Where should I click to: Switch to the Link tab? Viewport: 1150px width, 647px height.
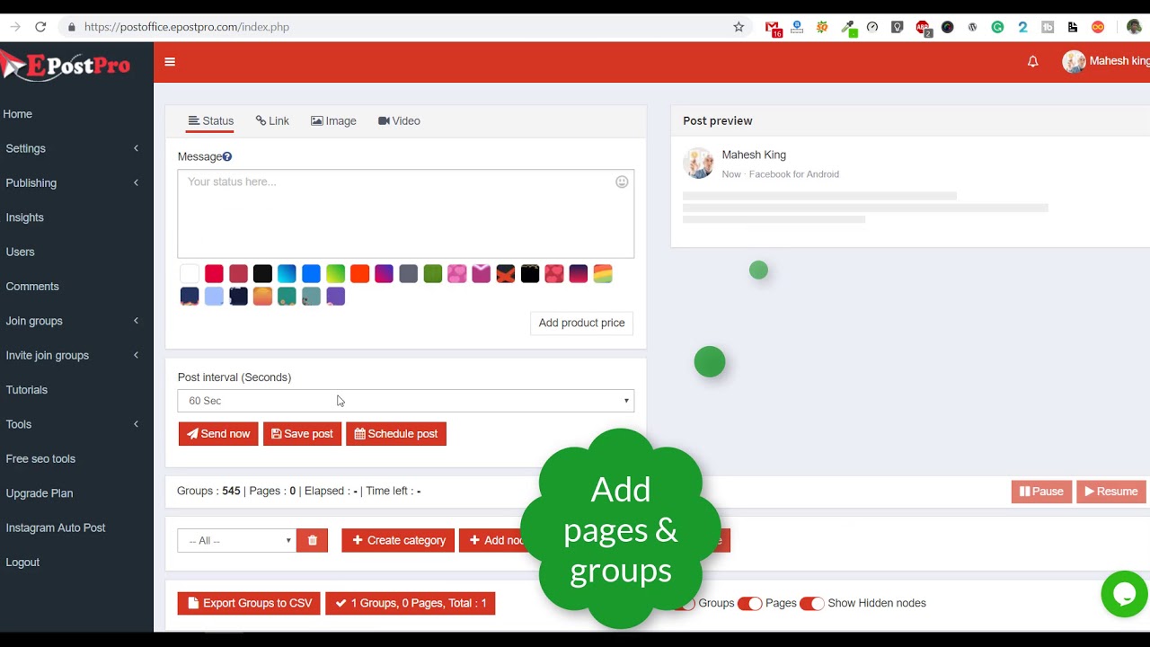coord(272,120)
